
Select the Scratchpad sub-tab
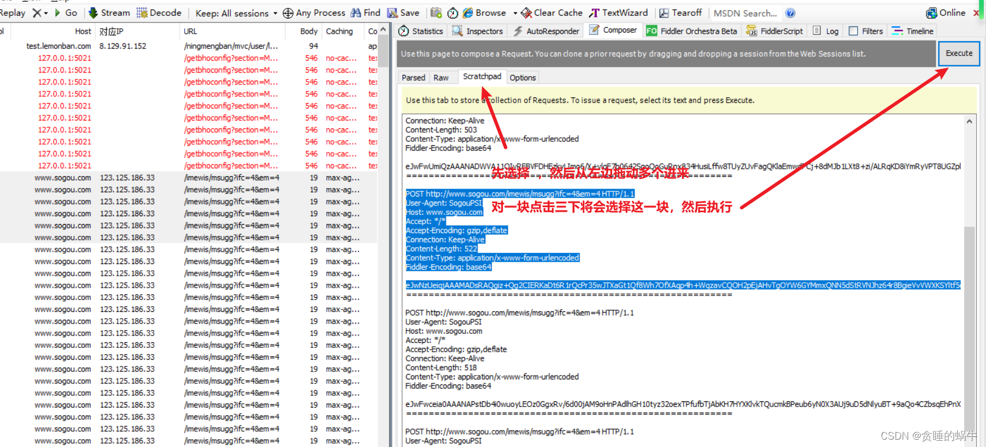[x=482, y=77]
